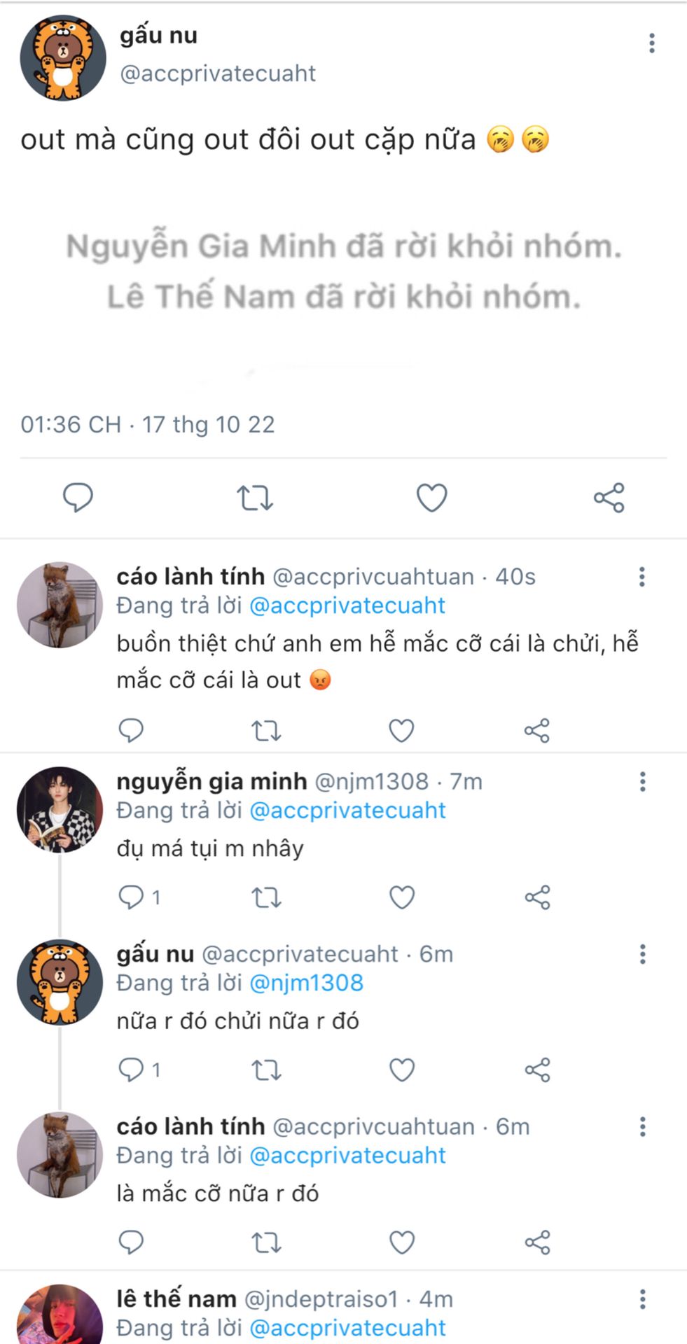The width and height of the screenshot is (687, 1344).
Task: Like the main tweet about out đôi
Action: coord(431,498)
